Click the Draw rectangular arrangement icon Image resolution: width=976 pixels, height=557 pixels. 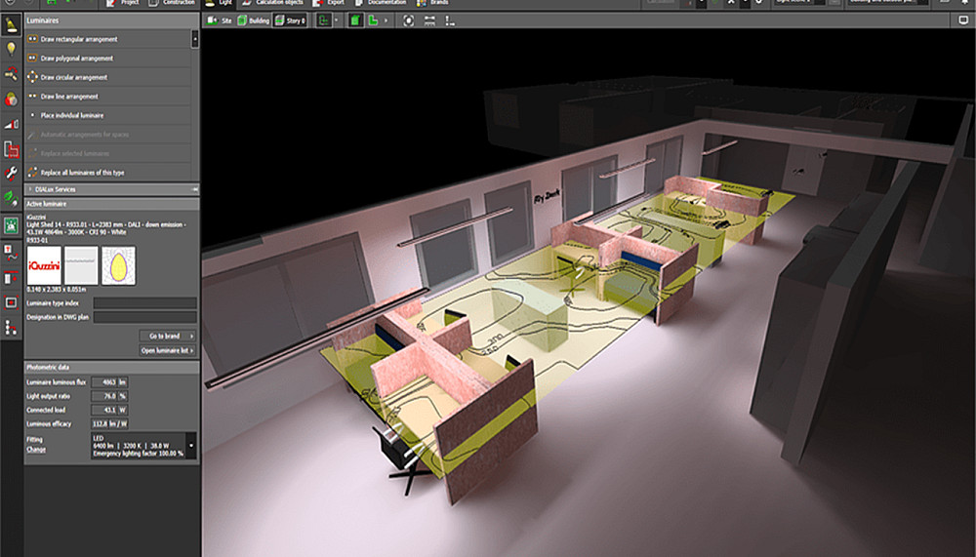pyautogui.click(x=32, y=39)
